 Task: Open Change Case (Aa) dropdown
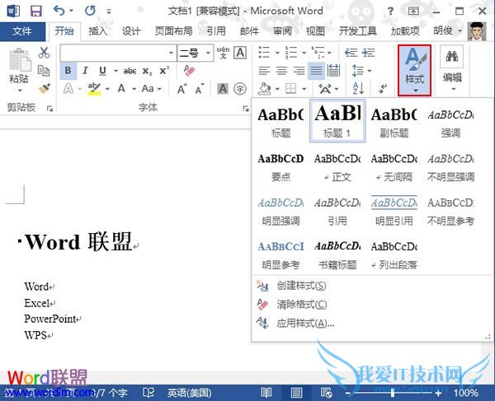[x=152, y=89]
